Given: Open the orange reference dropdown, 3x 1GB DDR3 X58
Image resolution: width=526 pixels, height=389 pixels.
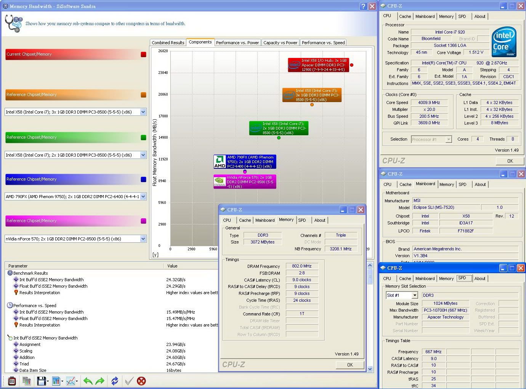Looking at the screenshot, I should (x=143, y=112).
